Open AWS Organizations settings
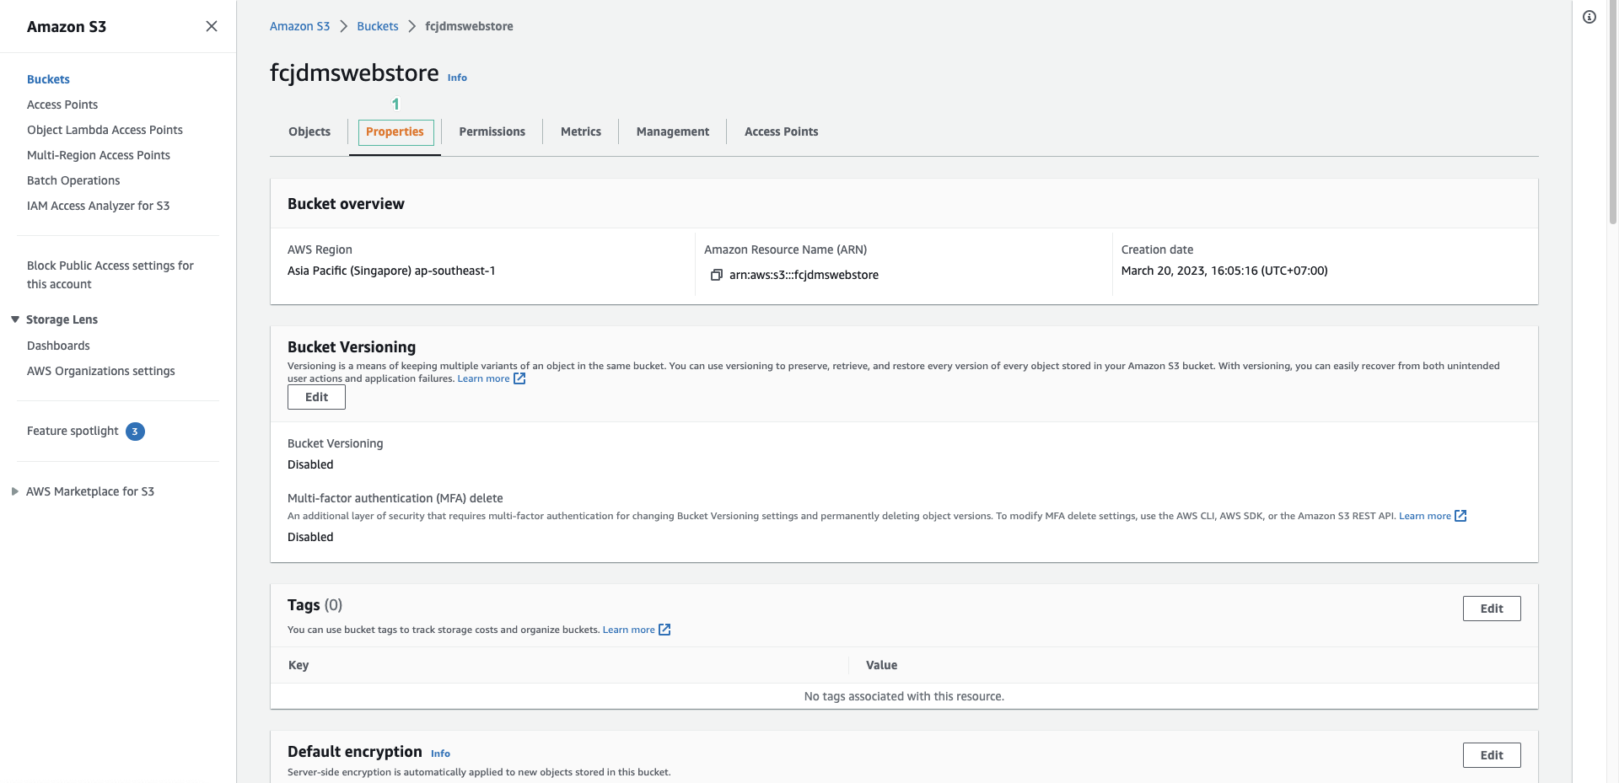Image resolution: width=1619 pixels, height=783 pixels. (101, 371)
